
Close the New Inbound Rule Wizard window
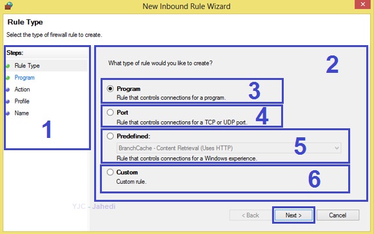[x=362, y=5]
